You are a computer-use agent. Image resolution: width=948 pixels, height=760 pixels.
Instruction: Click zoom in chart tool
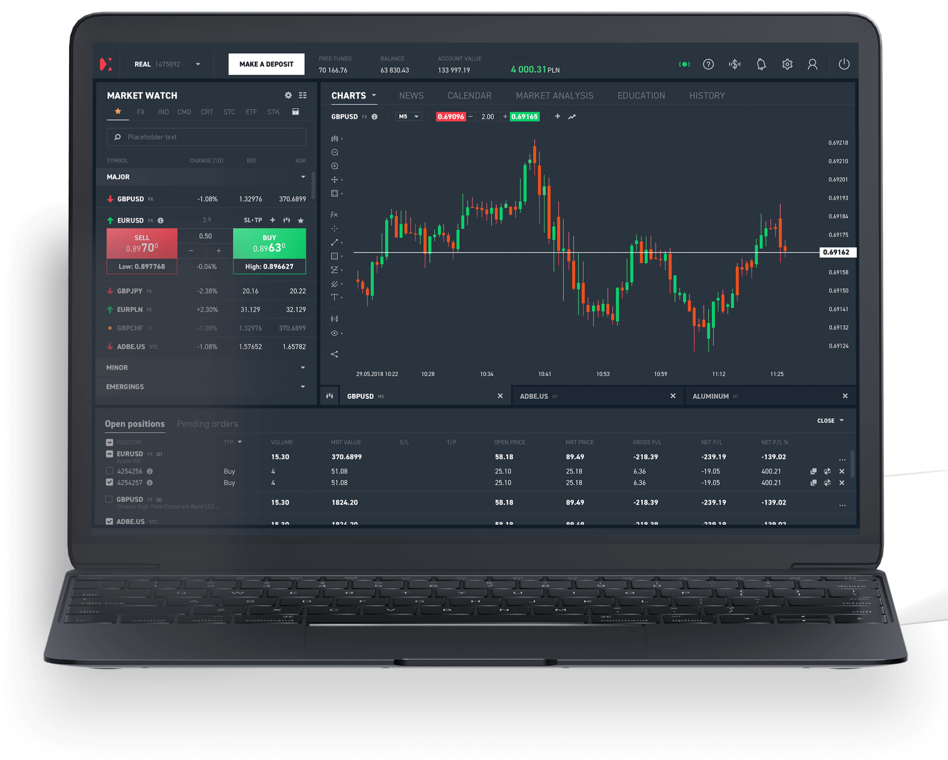tap(335, 166)
